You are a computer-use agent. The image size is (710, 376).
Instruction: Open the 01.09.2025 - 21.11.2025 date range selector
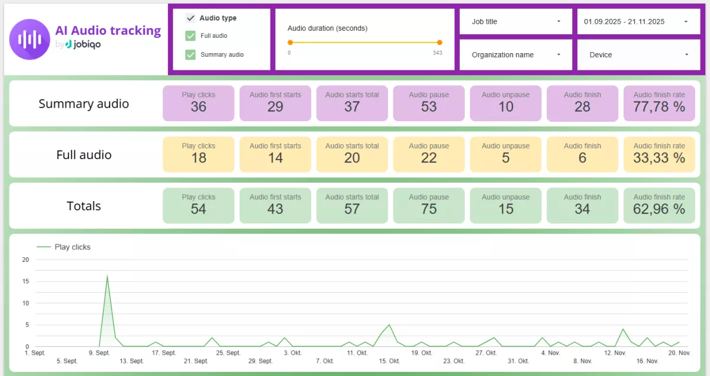638,22
